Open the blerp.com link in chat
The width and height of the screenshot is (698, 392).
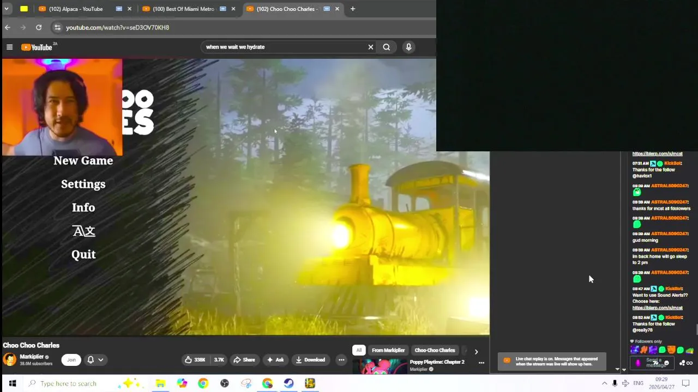click(657, 308)
